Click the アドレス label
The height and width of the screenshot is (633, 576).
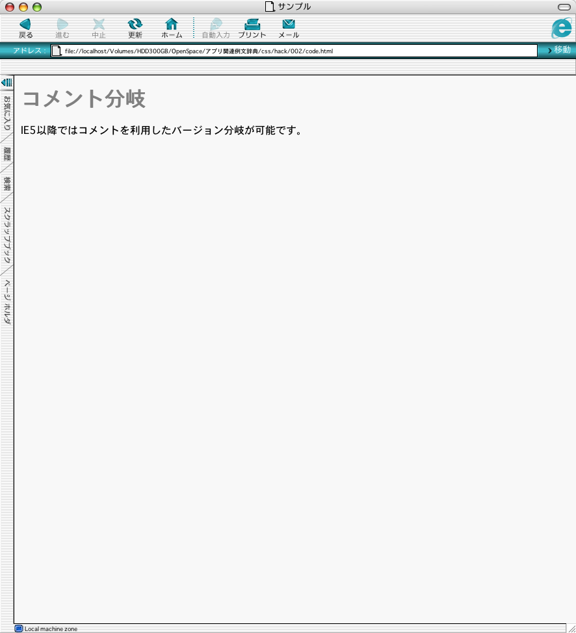(29, 51)
